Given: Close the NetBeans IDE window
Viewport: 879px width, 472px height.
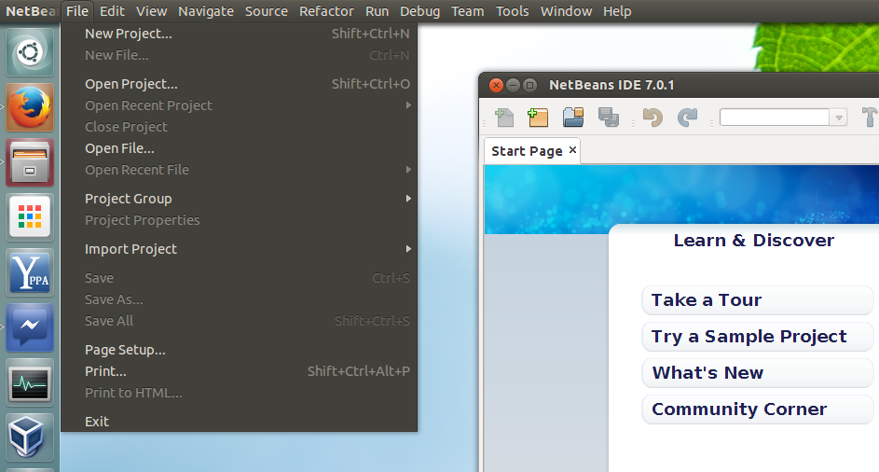Looking at the screenshot, I should [x=496, y=85].
